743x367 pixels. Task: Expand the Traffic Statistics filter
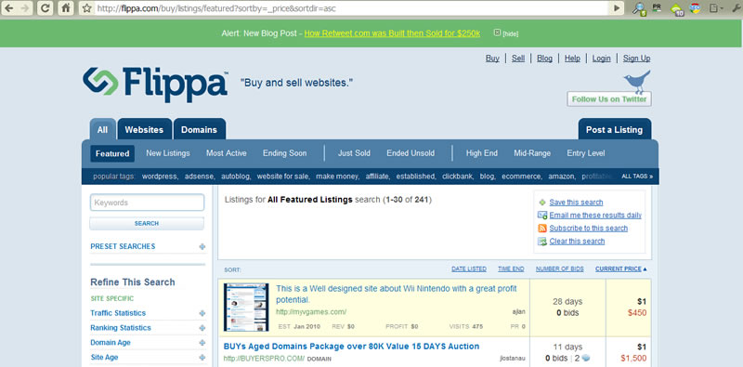[202, 313]
